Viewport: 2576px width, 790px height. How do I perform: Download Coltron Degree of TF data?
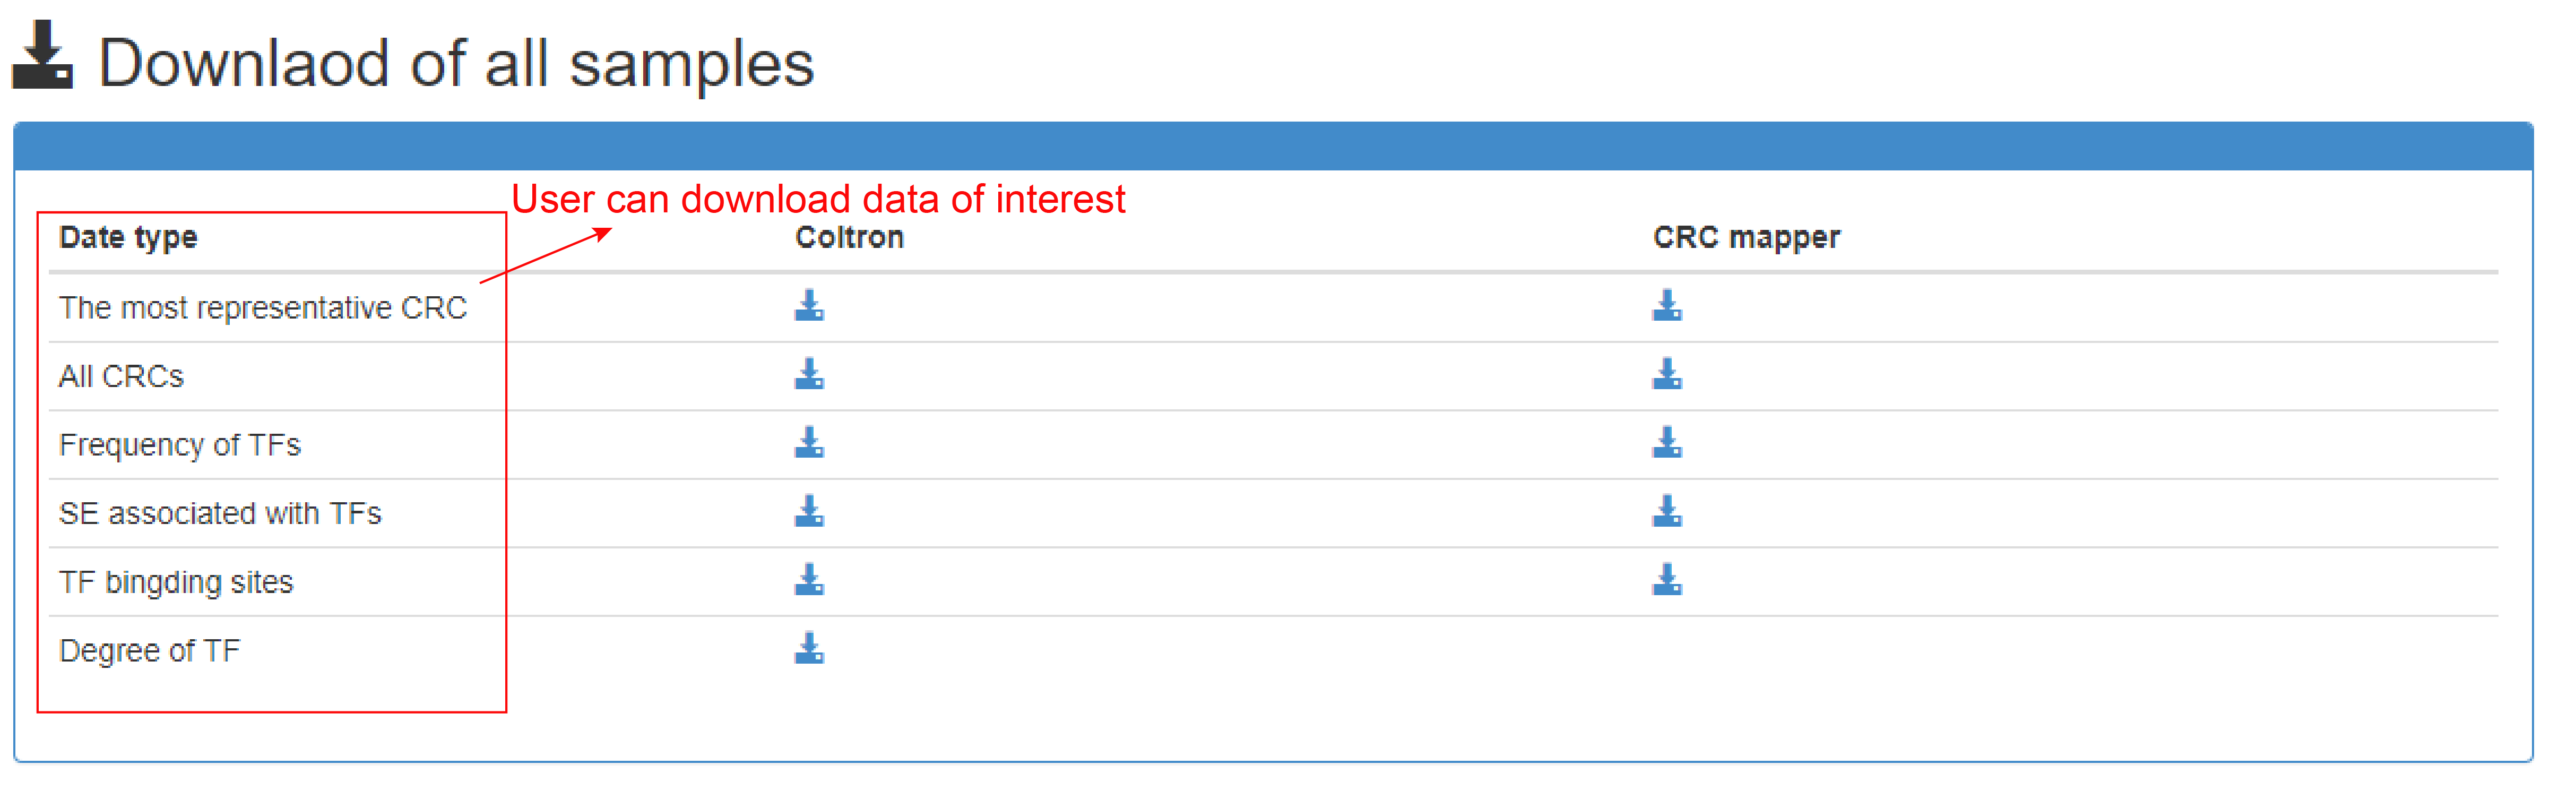tap(809, 649)
